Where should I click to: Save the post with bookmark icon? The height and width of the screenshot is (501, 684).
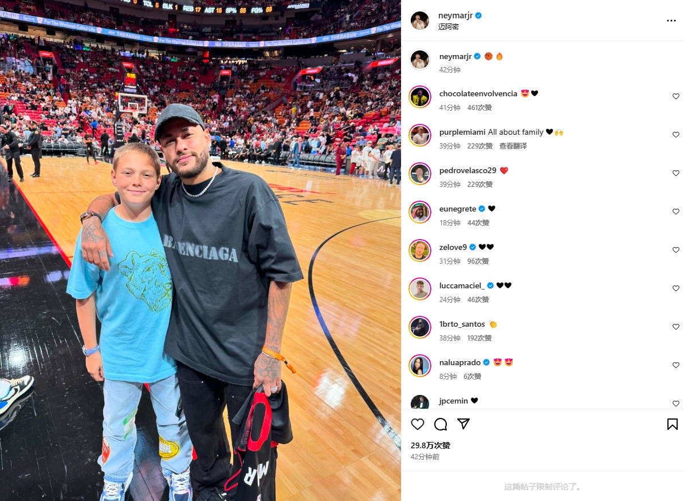point(672,424)
